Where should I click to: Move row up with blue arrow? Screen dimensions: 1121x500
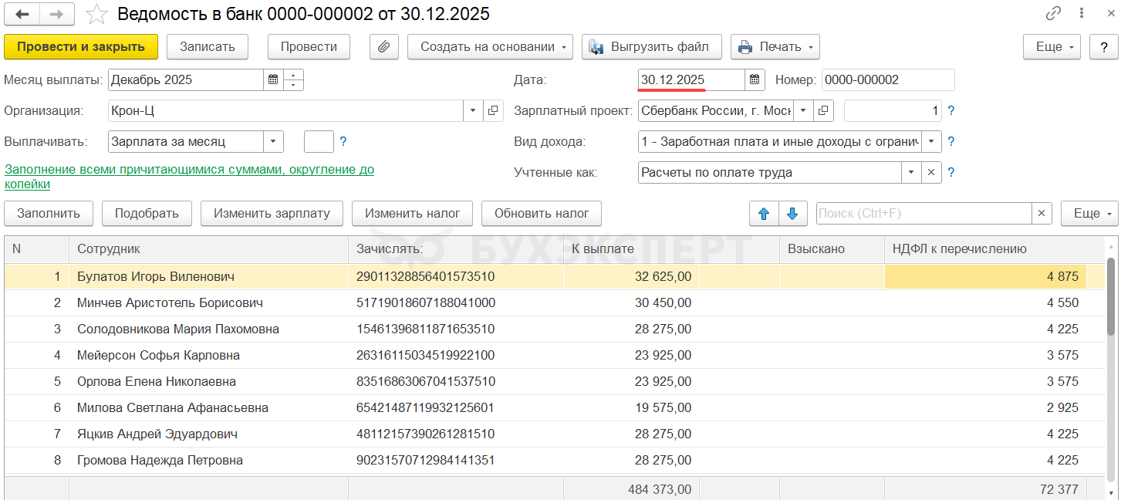pyautogui.click(x=762, y=213)
